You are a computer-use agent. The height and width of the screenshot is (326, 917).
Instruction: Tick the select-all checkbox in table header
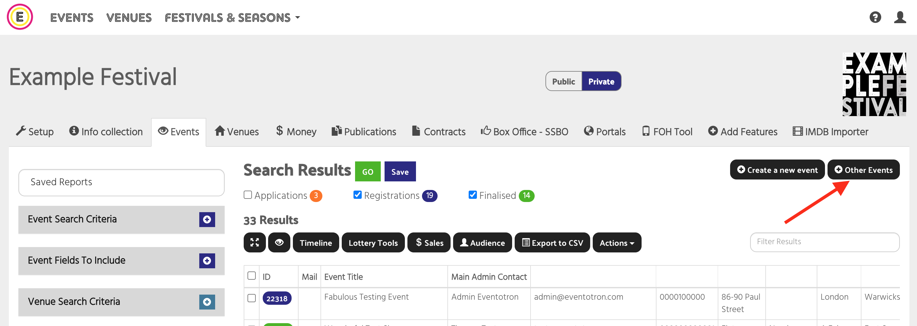(252, 276)
